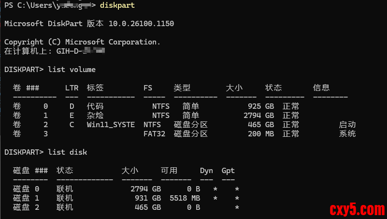This screenshot has width=387, height=219.
Task: Click the 925 GB volume size
Action: pyautogui.click(x=261, y=106)
